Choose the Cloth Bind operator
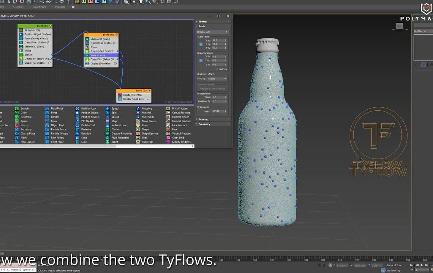The image size is (433, 273). pyautogui.click(x=175, y=138)
